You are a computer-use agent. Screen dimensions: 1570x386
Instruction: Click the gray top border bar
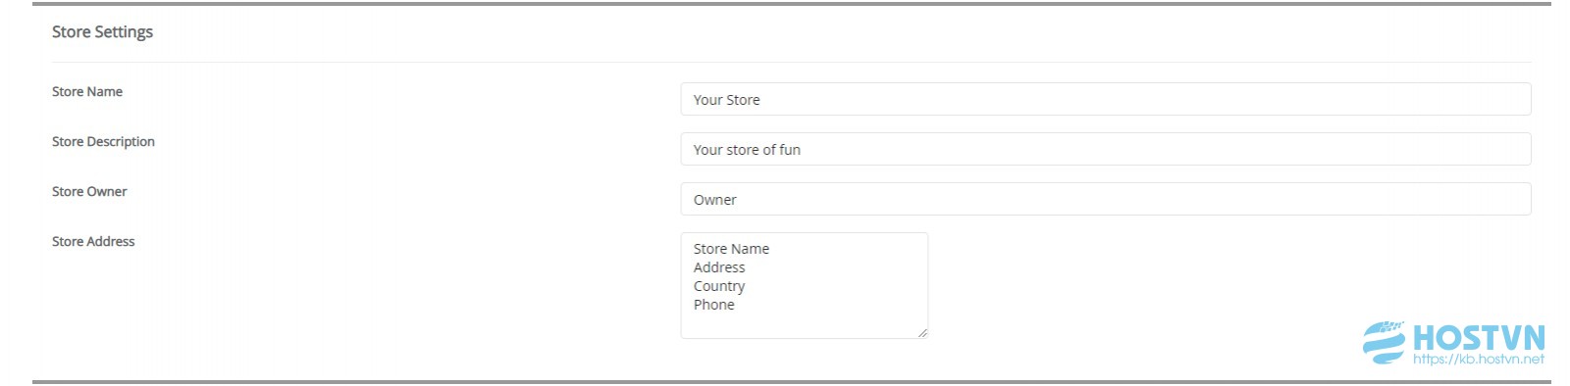791,4
